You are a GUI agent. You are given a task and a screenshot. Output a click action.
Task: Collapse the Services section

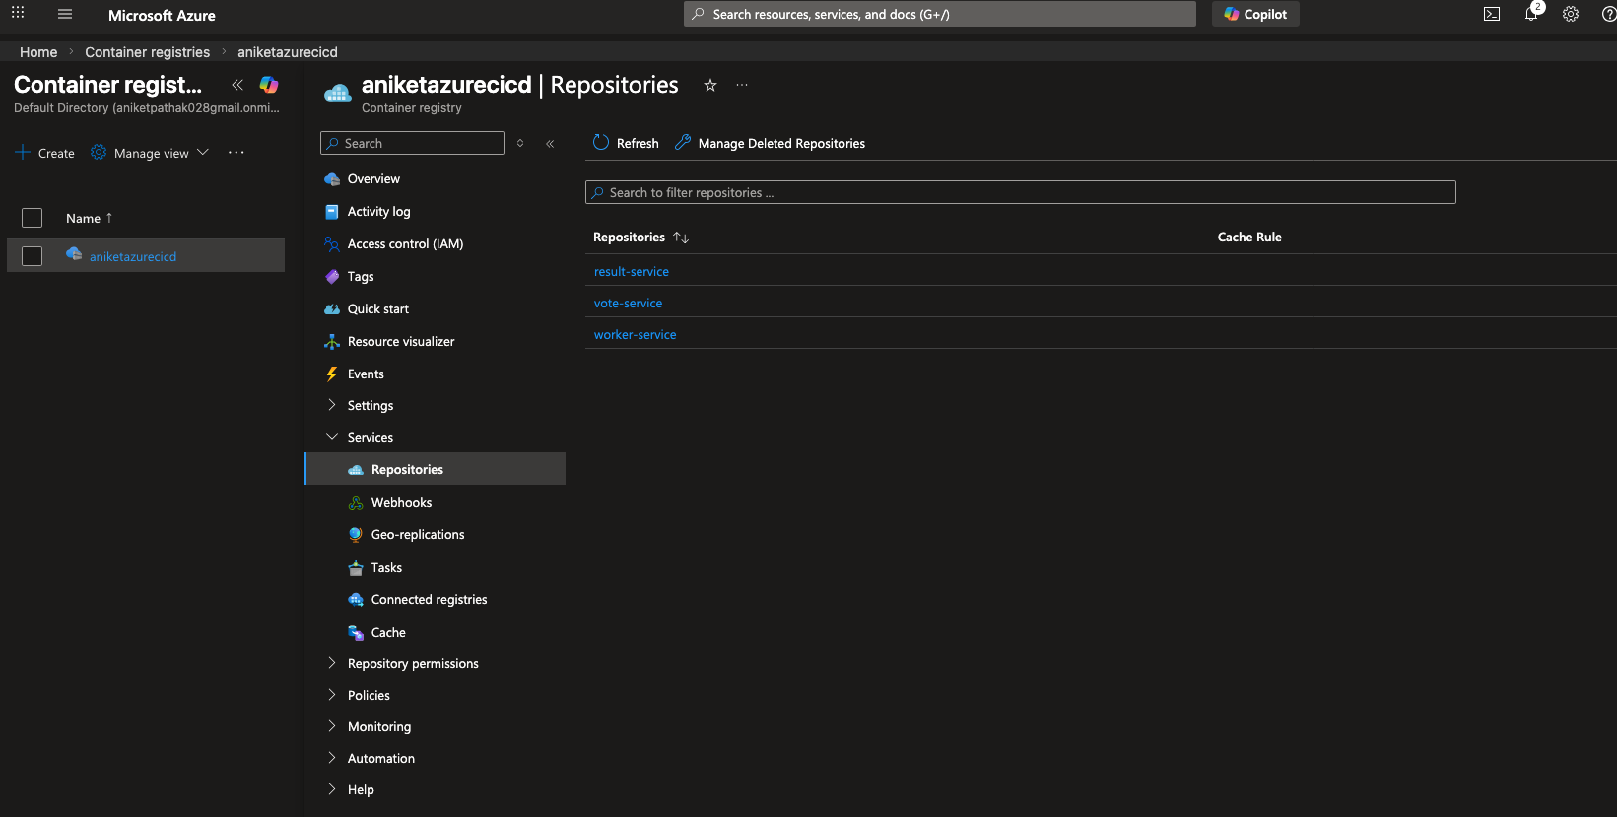pyautogui.click(x=370, y=437)
